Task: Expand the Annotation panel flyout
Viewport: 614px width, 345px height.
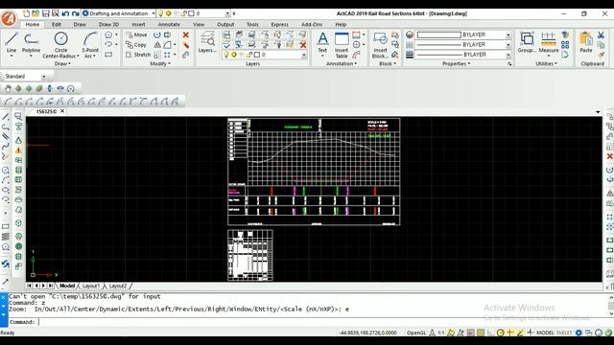Action: pos(342,64)
